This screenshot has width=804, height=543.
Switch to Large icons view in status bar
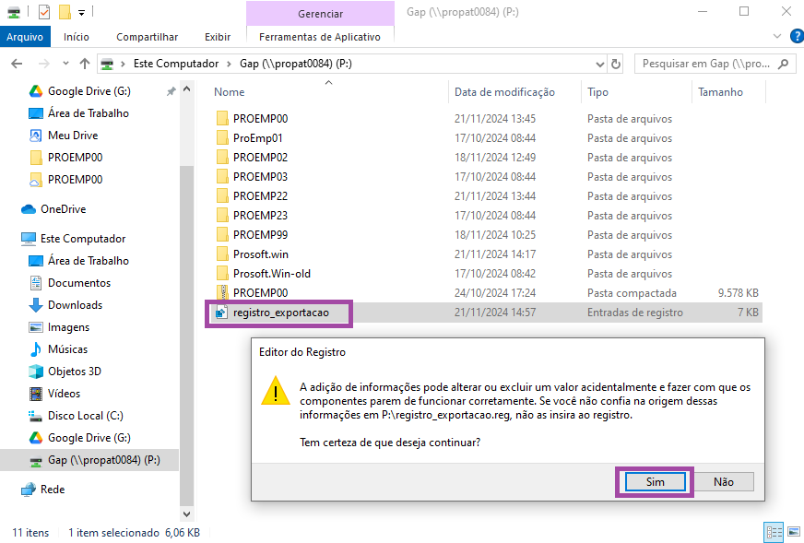[794, 532]
